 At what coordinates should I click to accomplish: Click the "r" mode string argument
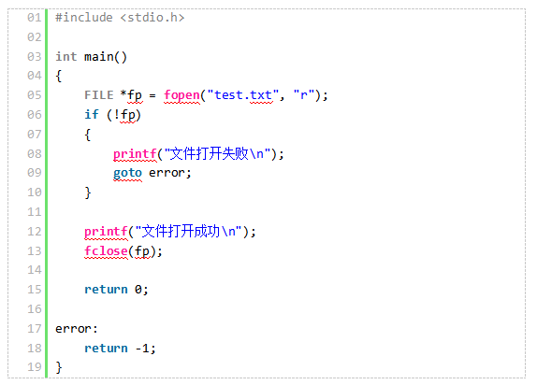pos(303,95)
